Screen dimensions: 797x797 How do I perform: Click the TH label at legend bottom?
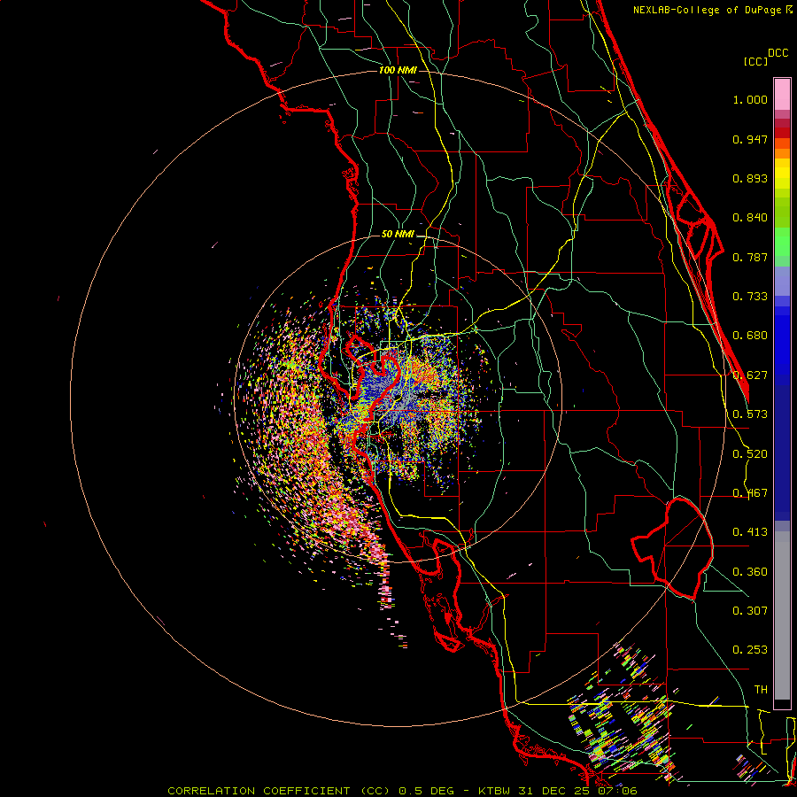pyautogui.click(x=761, y=690)
